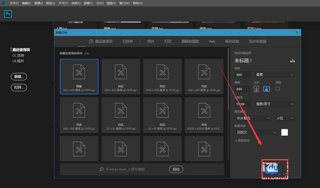The height and width of the screenshot is (188, 320).
Task: Click the width field showing 800
Action: click(x=243, y=75)
